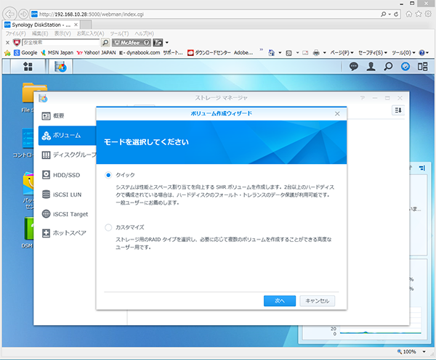Click the browser address bar
The height and width of the screenshot is (360, 436).
pyautogui.click(x=206, y=15)
